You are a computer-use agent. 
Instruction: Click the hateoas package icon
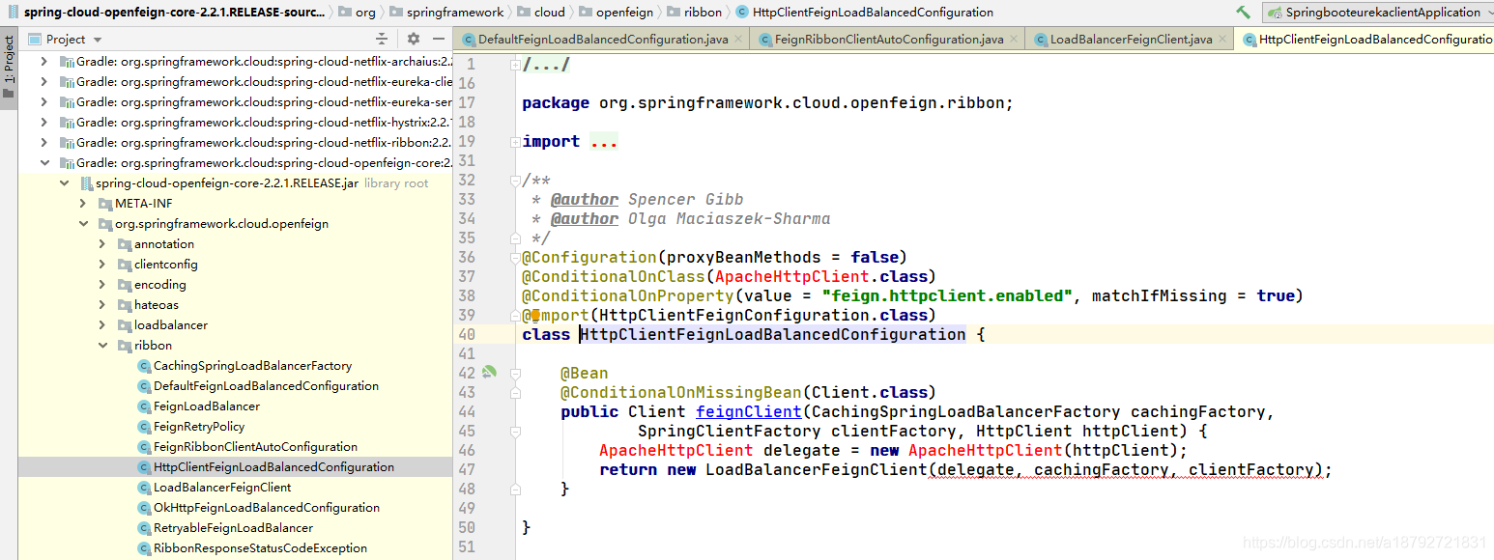tap(125, 305)
